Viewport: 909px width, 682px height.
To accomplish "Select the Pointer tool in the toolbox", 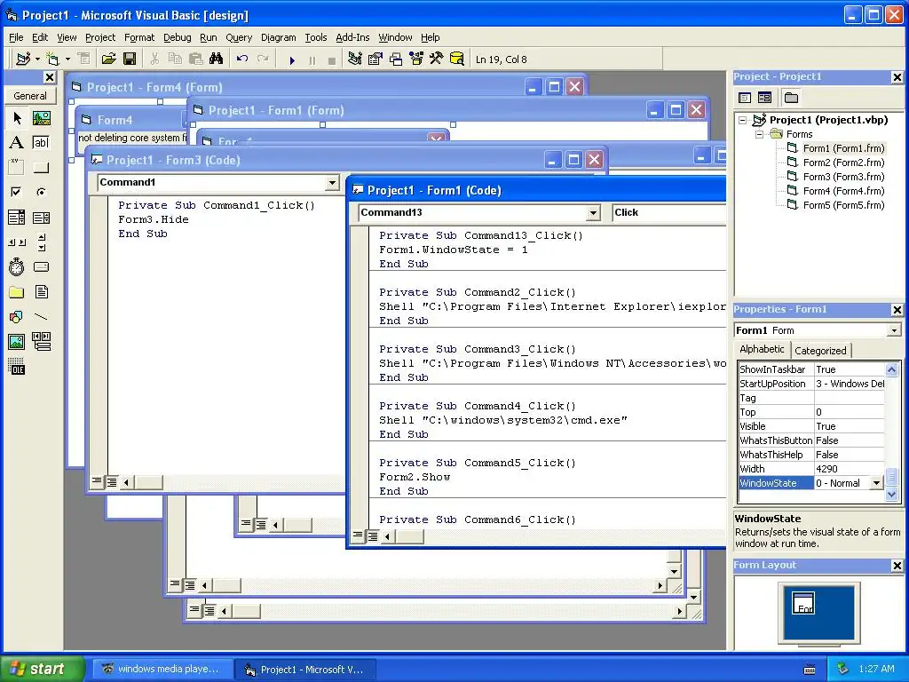I will pos(17,118).
